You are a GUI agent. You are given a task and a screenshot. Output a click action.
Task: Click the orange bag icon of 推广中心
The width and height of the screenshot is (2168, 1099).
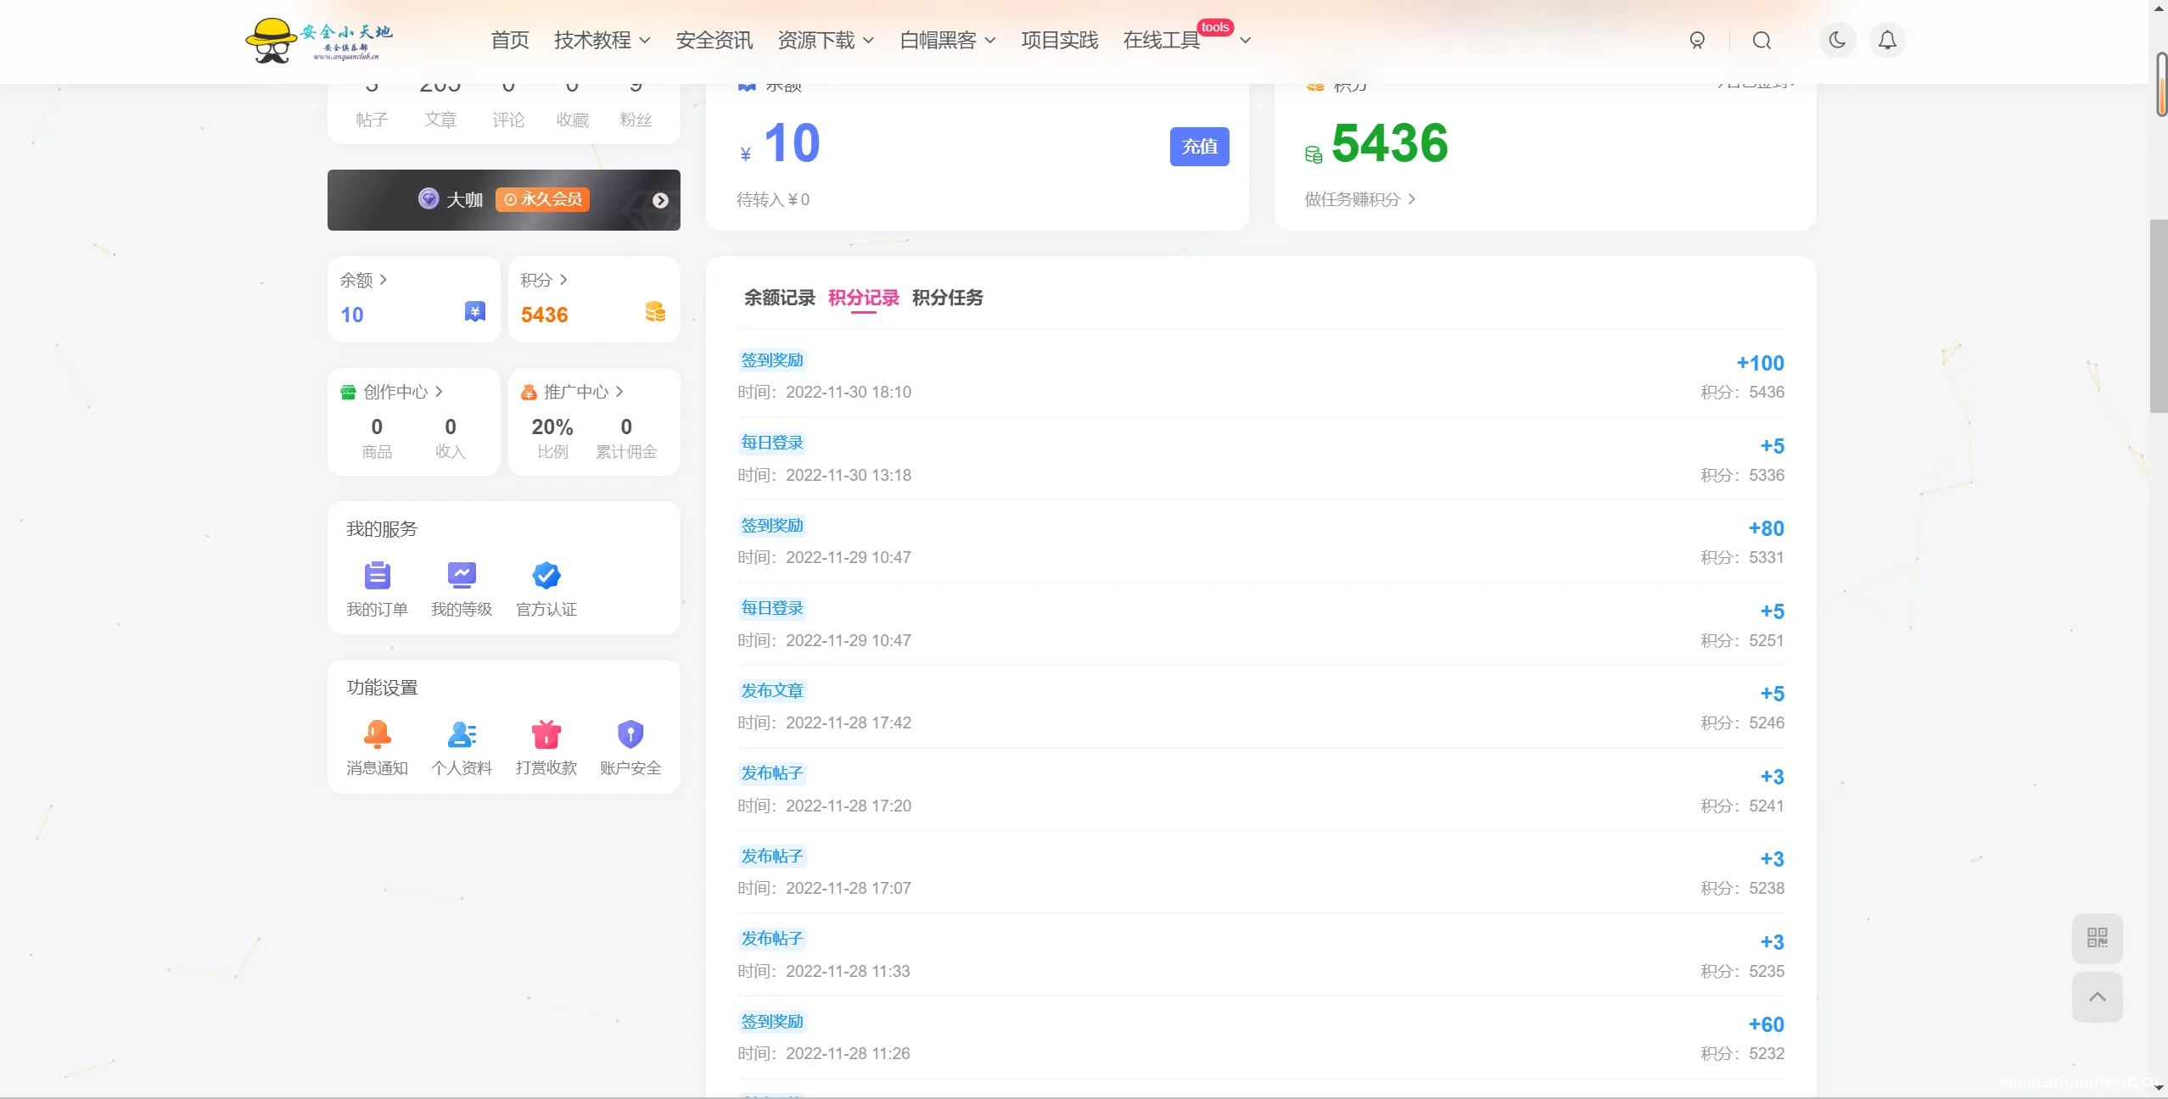(x=529, y=392)
